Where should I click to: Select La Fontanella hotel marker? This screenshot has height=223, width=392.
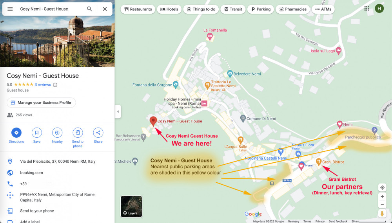(x=210, y=37)
